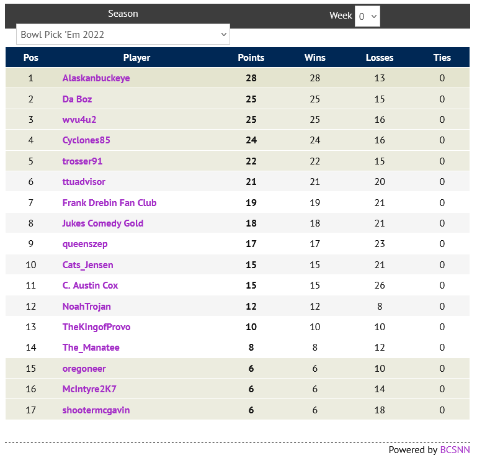Open Jukes Comedy Gold player link
The width and height of the screenshot is (477, 463).
tap(103, 223)
